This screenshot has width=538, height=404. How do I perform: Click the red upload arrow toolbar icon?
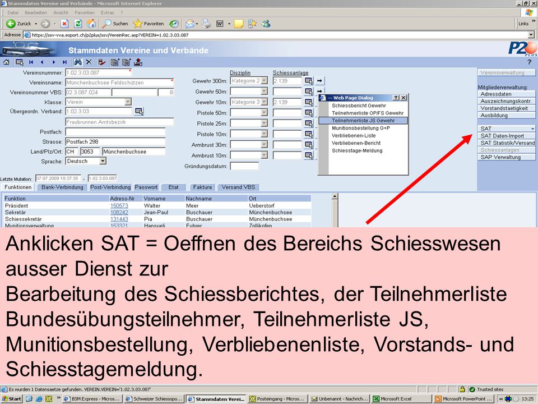(x=138, y=62)
